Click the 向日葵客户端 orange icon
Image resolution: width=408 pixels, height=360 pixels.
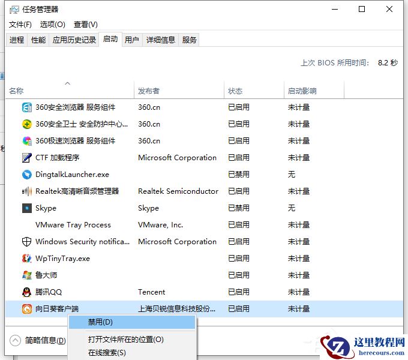pos(27,309)
